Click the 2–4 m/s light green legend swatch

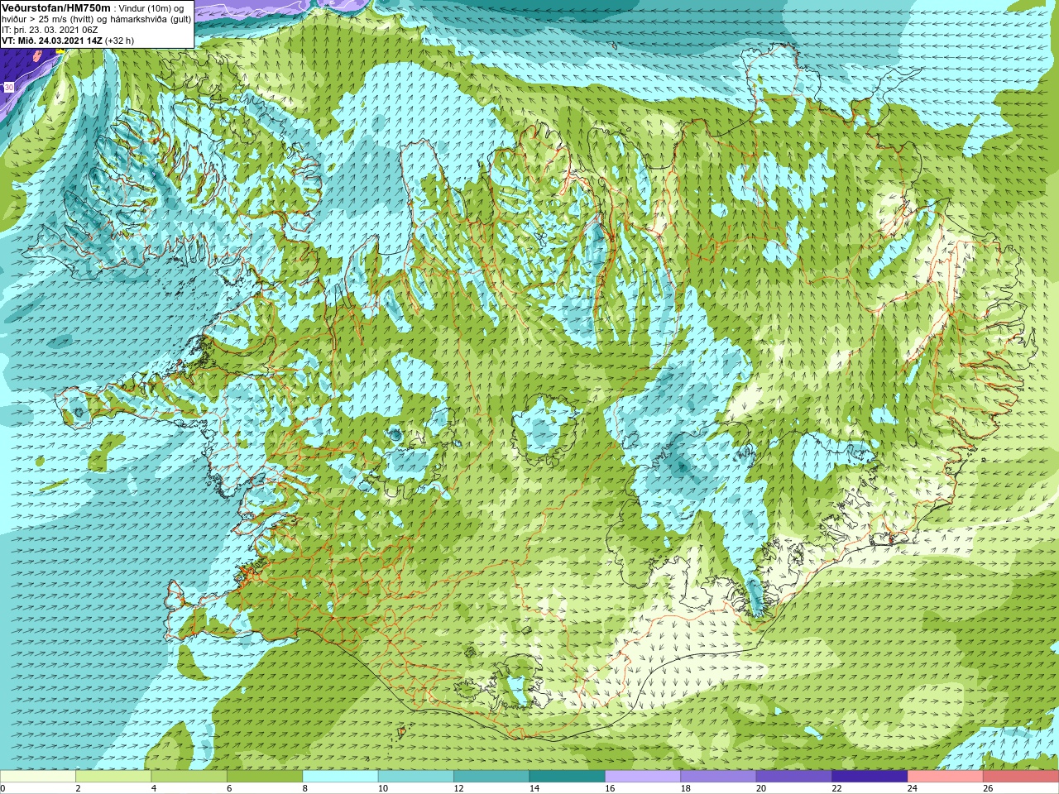(113, 777)
